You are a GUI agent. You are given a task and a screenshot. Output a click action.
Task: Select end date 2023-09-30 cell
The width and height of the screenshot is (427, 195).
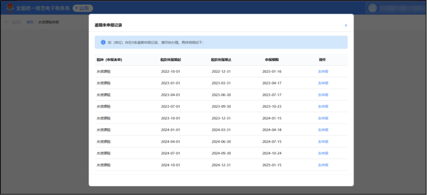click(x=221, y=107)
